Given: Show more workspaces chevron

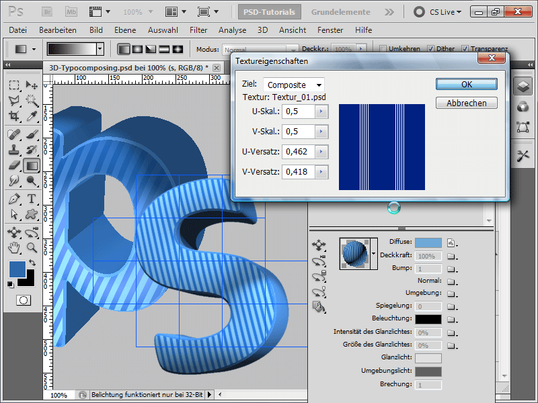Looking at the screenshot, I should (389, 12).
